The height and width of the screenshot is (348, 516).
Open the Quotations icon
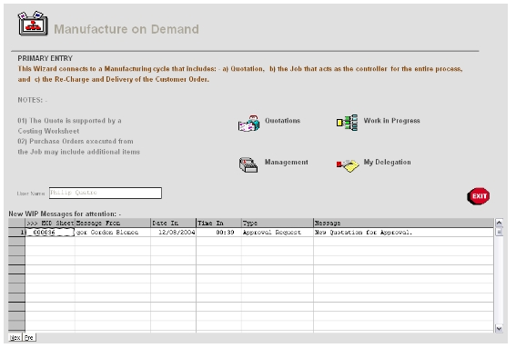coord(248,124)
